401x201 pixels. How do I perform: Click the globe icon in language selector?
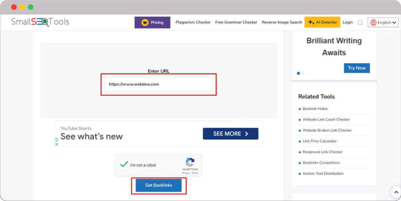click(373, 22)
